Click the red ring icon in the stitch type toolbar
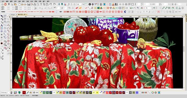This screenshot has height=98, width=187. (x=92, y=12)
